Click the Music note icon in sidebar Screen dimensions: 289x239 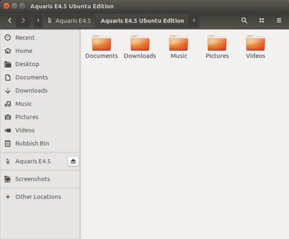click(x=8, y=104)
